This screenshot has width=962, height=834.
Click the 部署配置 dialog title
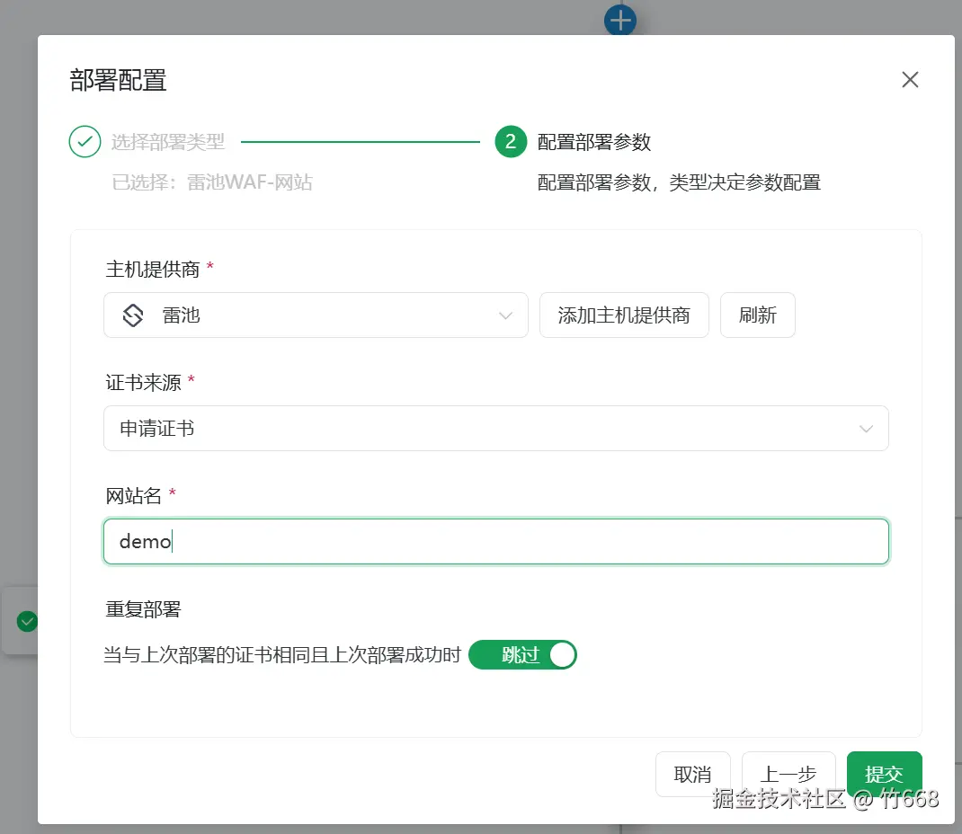coord(118,80)
